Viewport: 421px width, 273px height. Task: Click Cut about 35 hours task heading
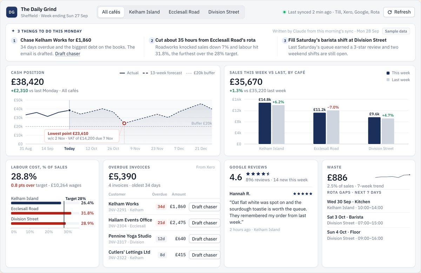click(205, 40)
